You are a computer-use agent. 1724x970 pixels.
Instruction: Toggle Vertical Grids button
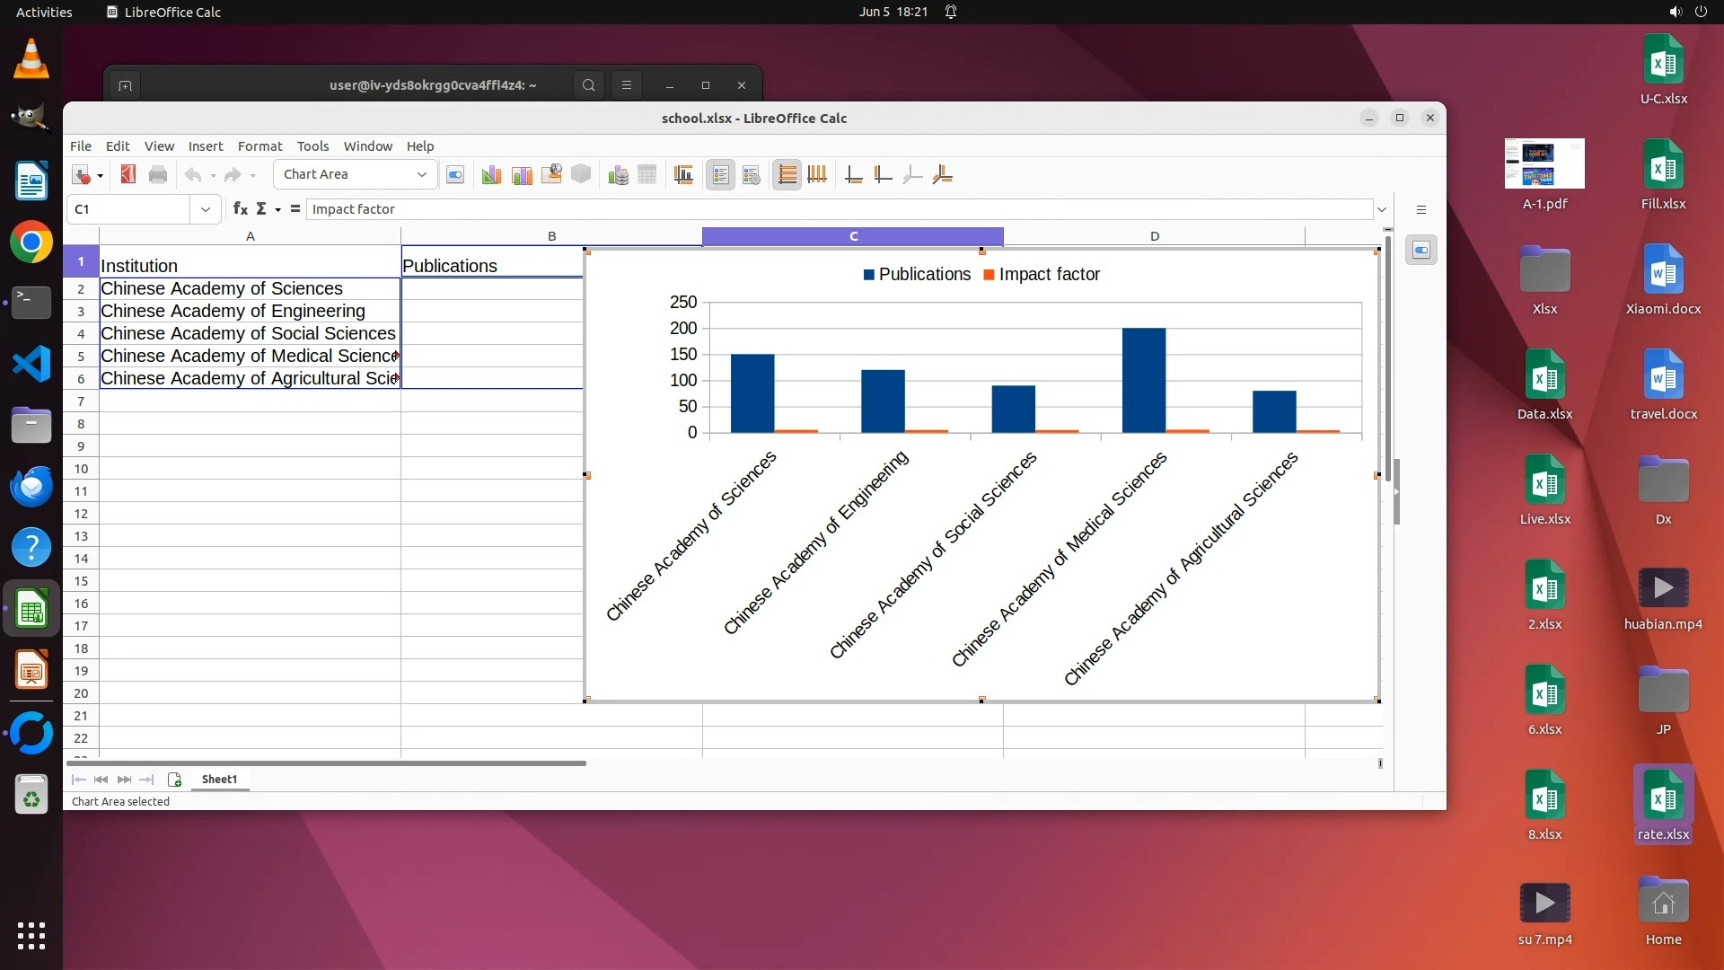pos(817,175)
